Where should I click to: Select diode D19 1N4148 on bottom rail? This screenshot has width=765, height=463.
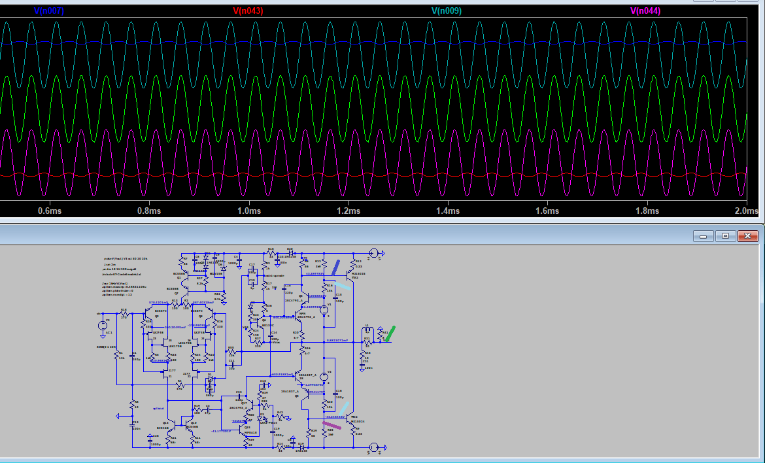click(302, 447)
